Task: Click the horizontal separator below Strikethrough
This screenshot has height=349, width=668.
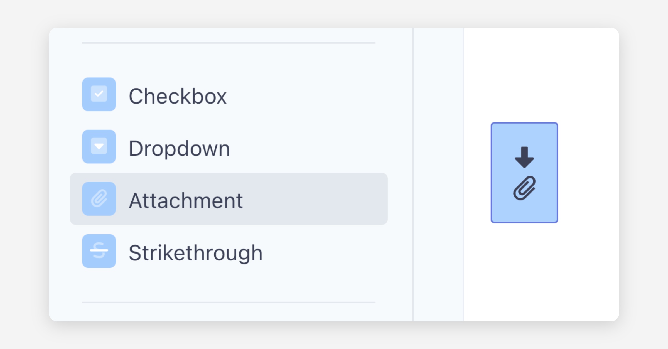Action: click(x=229, y=302)
